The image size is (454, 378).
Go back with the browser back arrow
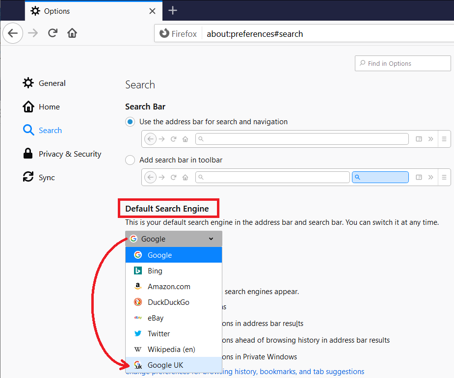(13, 33)
